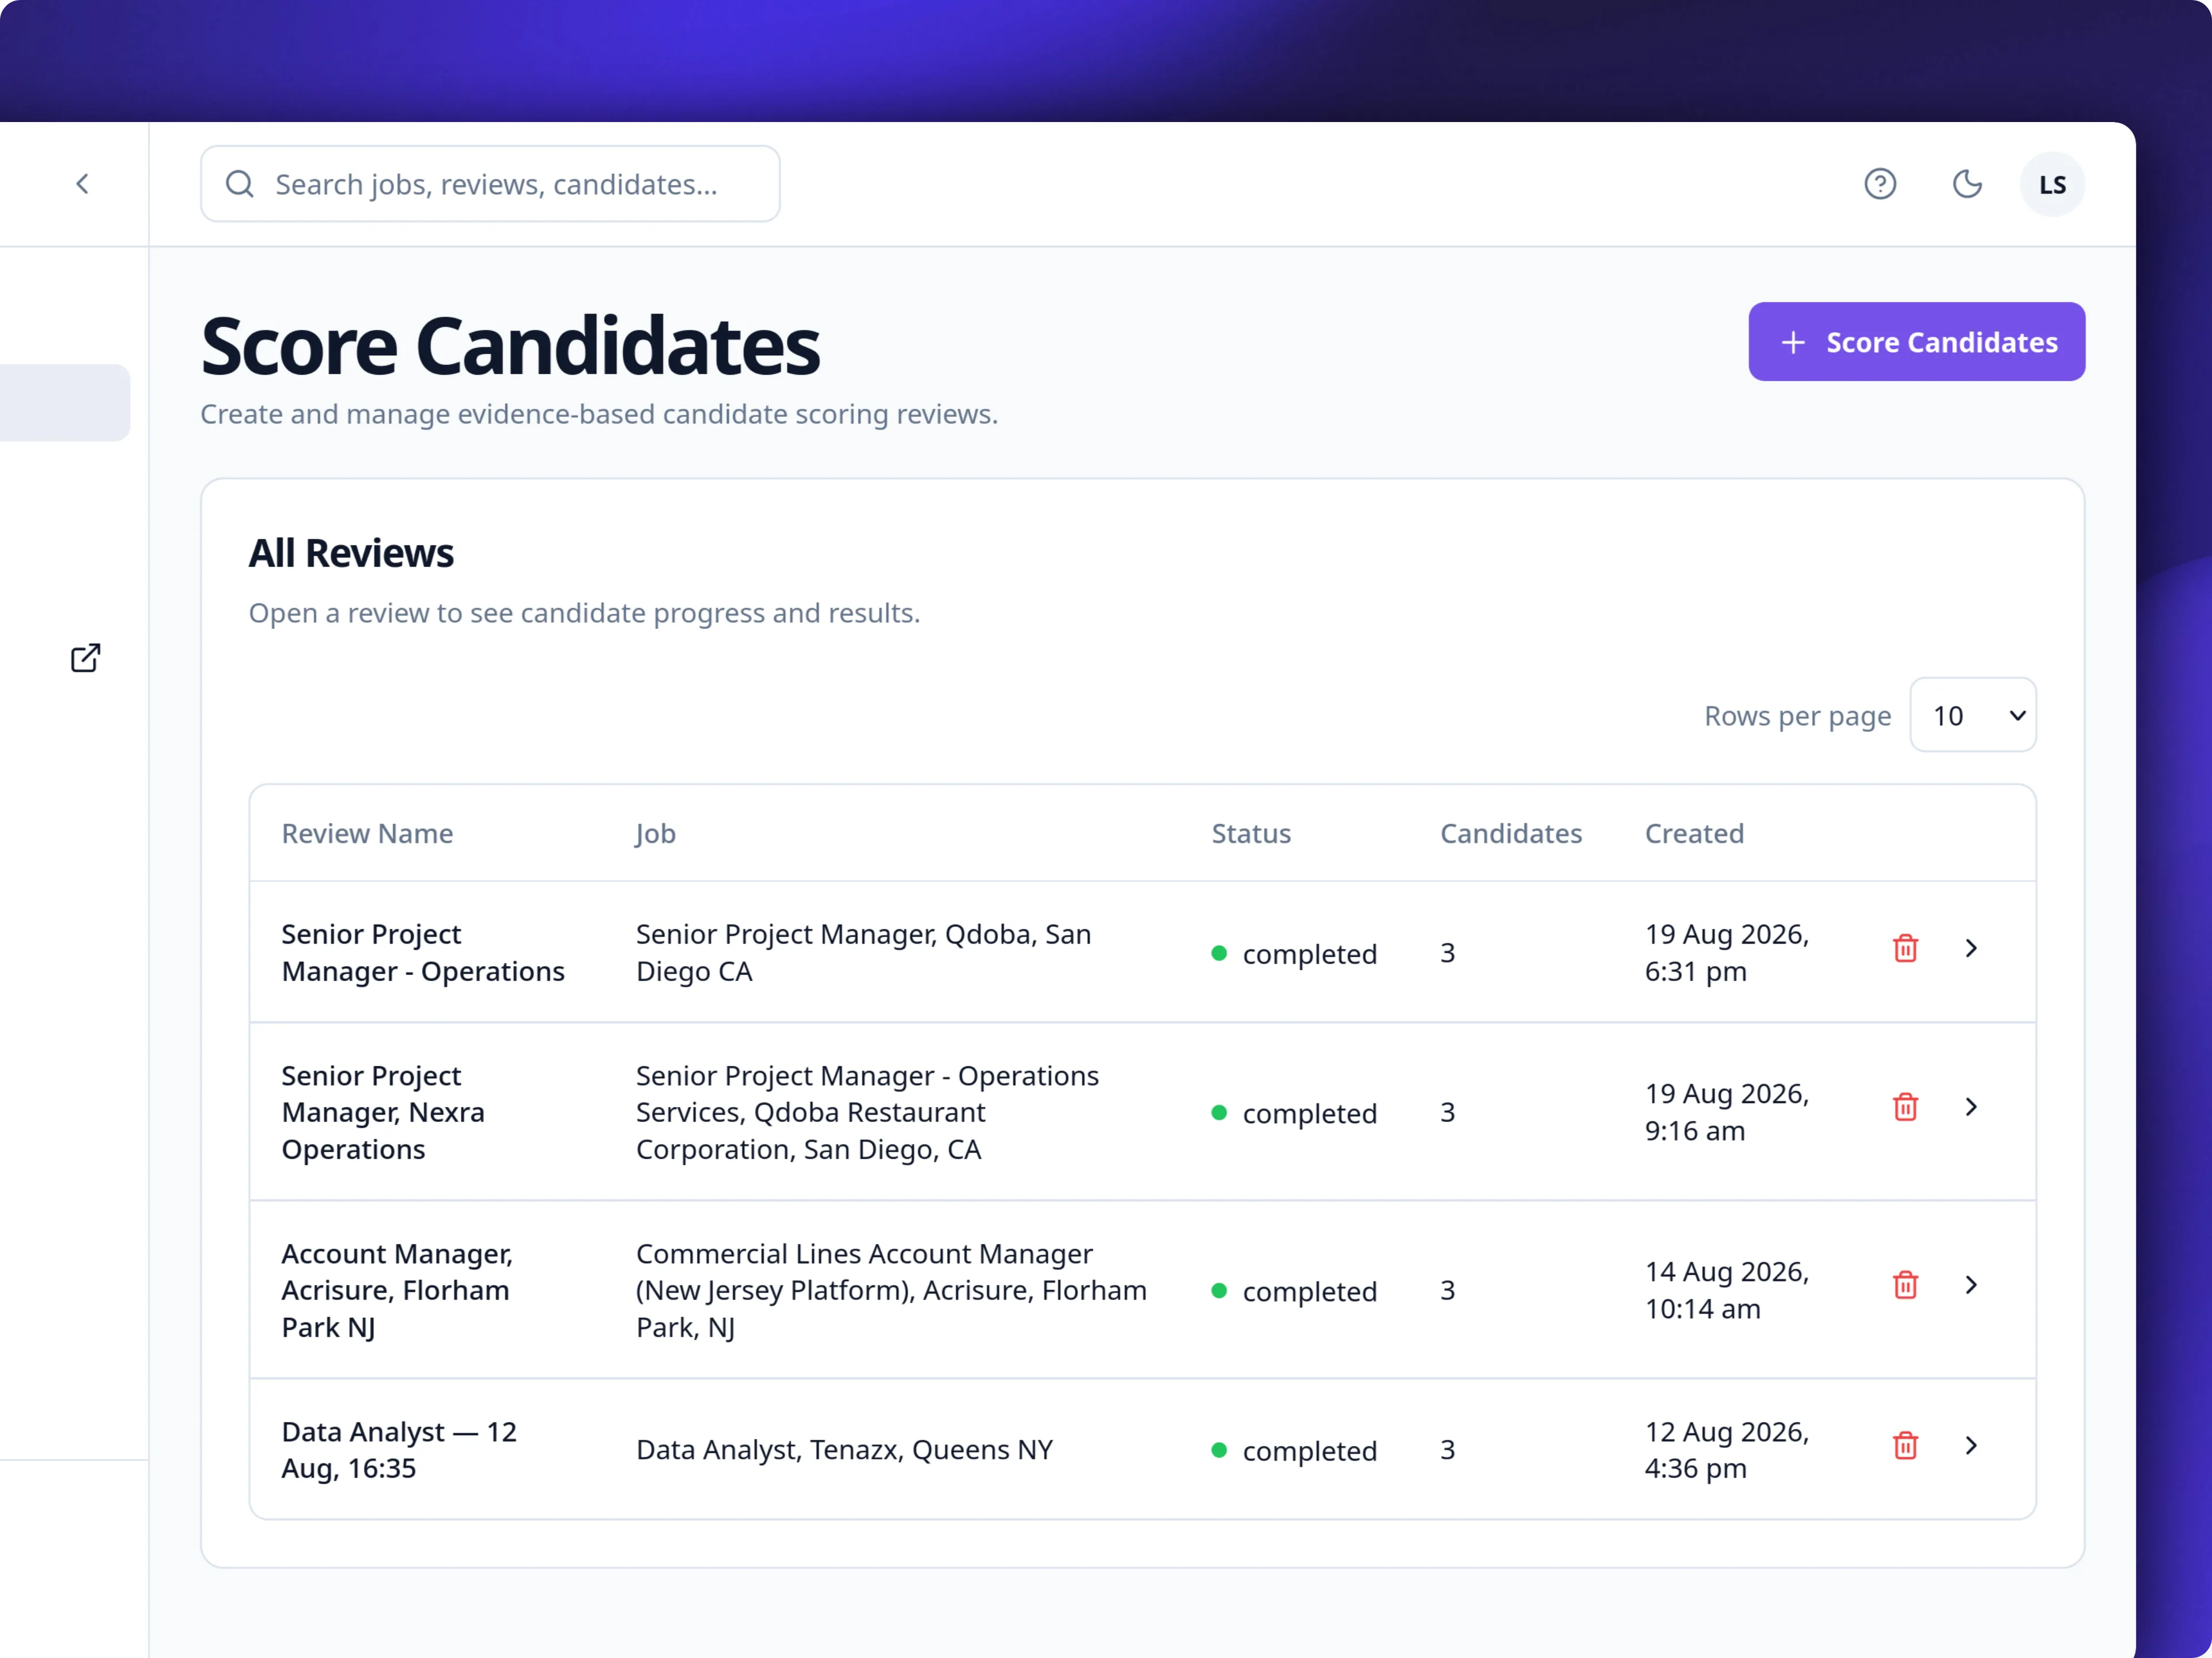This screenshot has height=1658, width=2212.
Task: Click "14 Aug 2026, 10:14 am" created date
Action: (1727, 1290)
